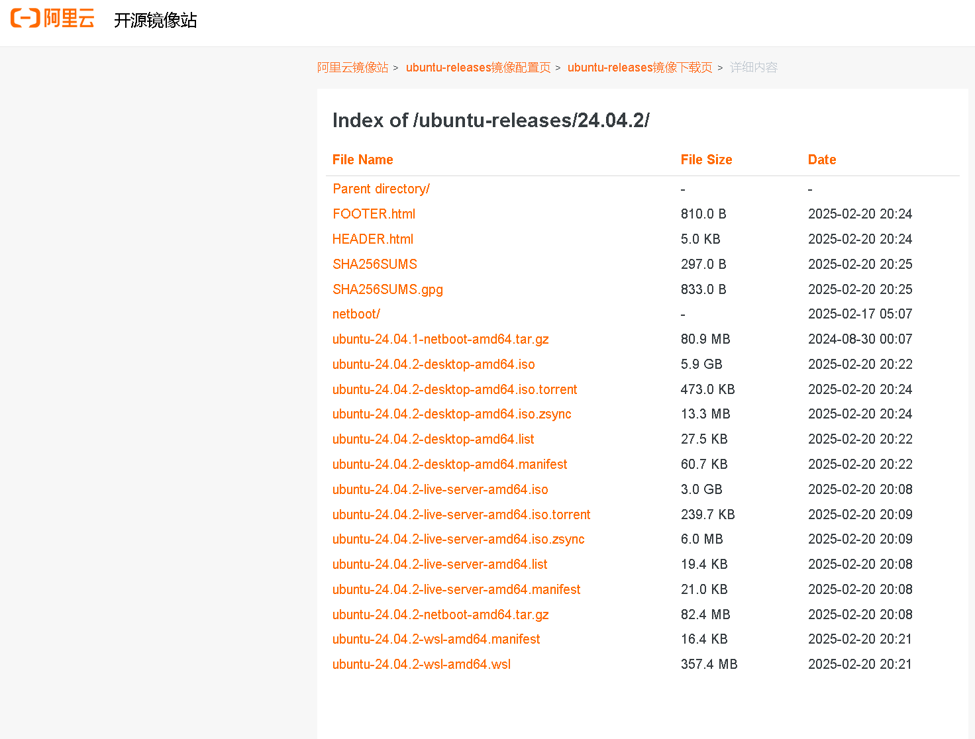
Task: Sort by the File Name column header
Action: pyautogui.click(x=363, y=160)
